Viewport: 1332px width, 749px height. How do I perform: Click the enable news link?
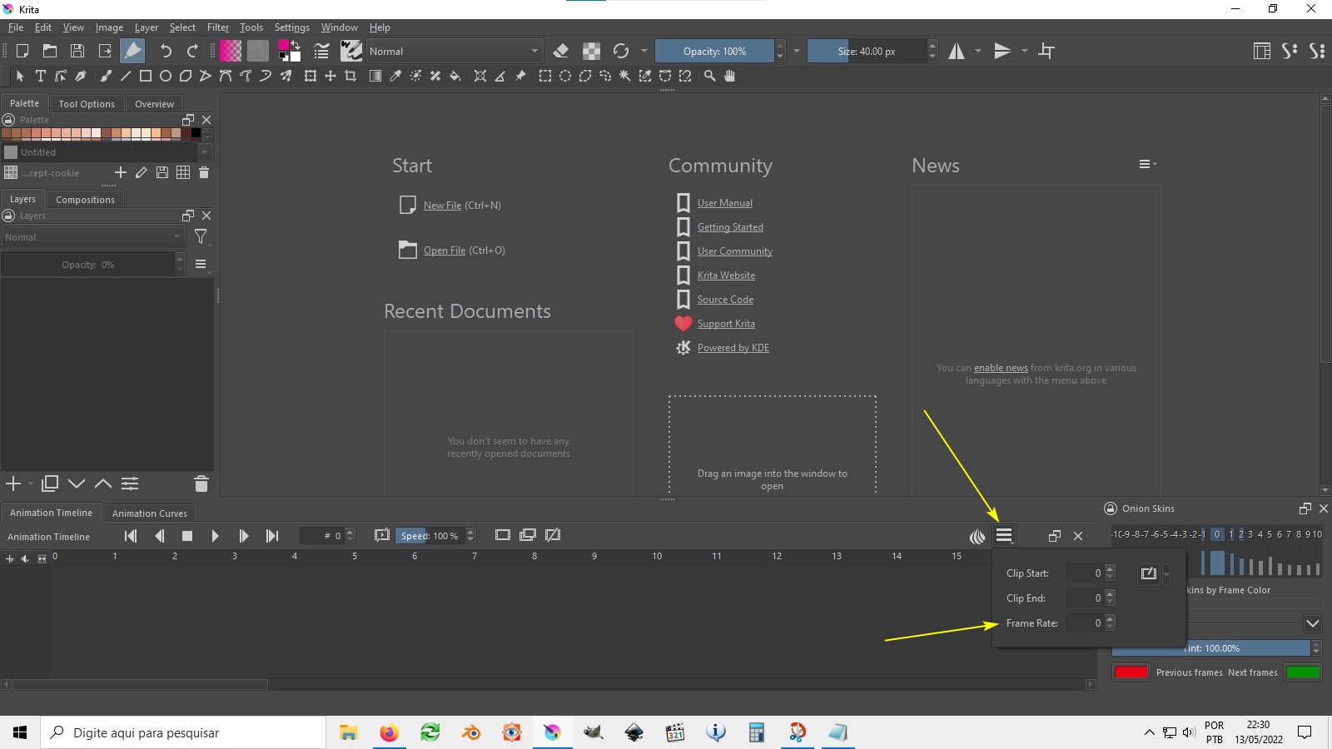pyautogui.click(x=1001, y=368)
